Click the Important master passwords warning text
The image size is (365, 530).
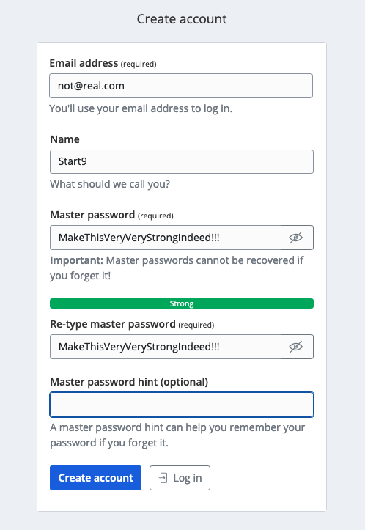[x=177, y=268]
